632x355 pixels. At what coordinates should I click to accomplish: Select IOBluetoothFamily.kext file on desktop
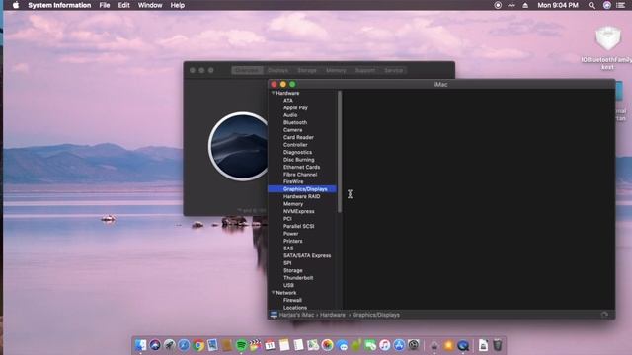(x=608, y=47)
